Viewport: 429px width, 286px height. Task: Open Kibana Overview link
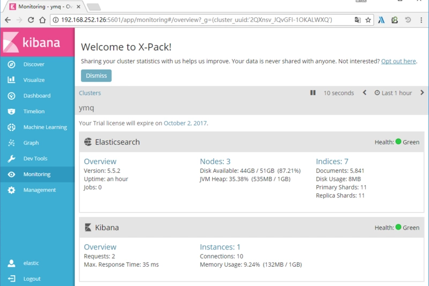[x=100, y=247]
